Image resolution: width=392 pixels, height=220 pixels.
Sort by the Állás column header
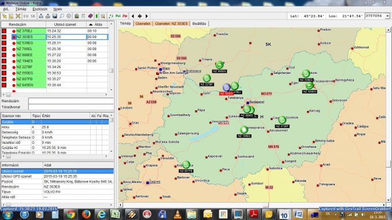click(x=98, y=24)
